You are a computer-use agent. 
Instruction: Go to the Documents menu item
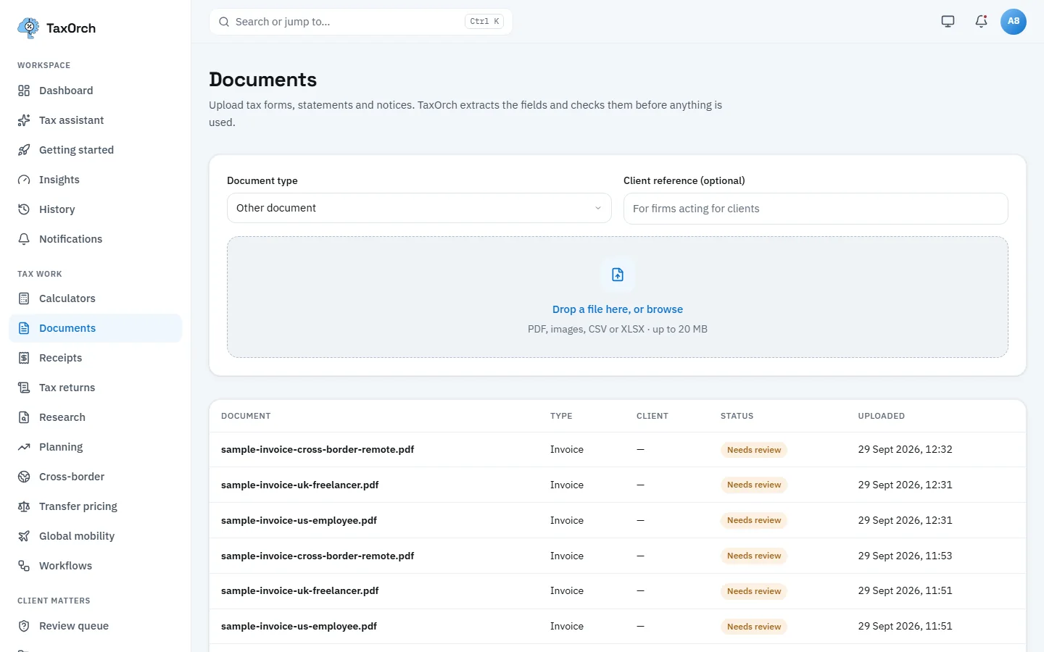coord(96,328)
